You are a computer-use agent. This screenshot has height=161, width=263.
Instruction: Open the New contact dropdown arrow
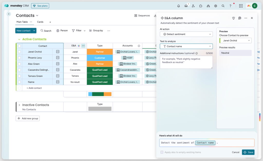(34, 31)
